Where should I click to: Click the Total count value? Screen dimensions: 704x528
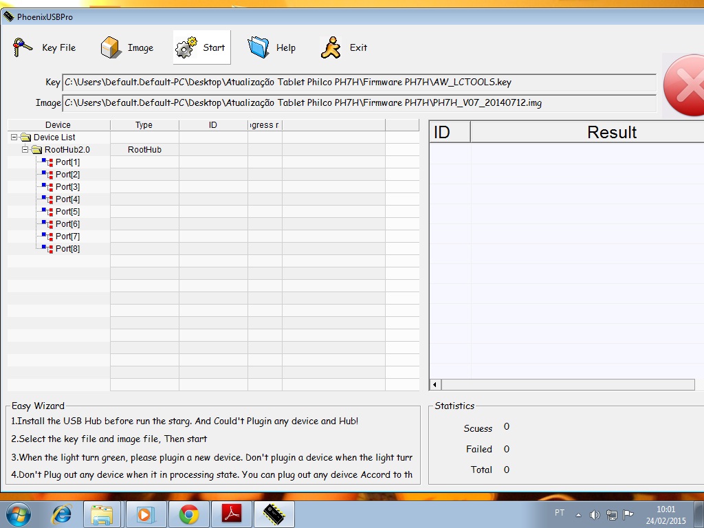click(x=507, y=470)
